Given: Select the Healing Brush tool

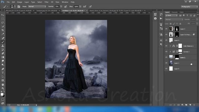Looking at the screenshot, I should point(3,38).
